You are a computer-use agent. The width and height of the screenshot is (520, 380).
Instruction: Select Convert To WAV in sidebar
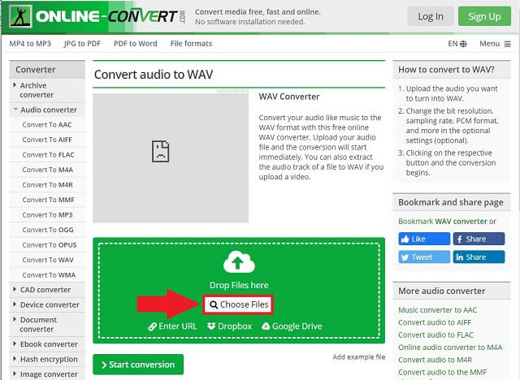48,260
